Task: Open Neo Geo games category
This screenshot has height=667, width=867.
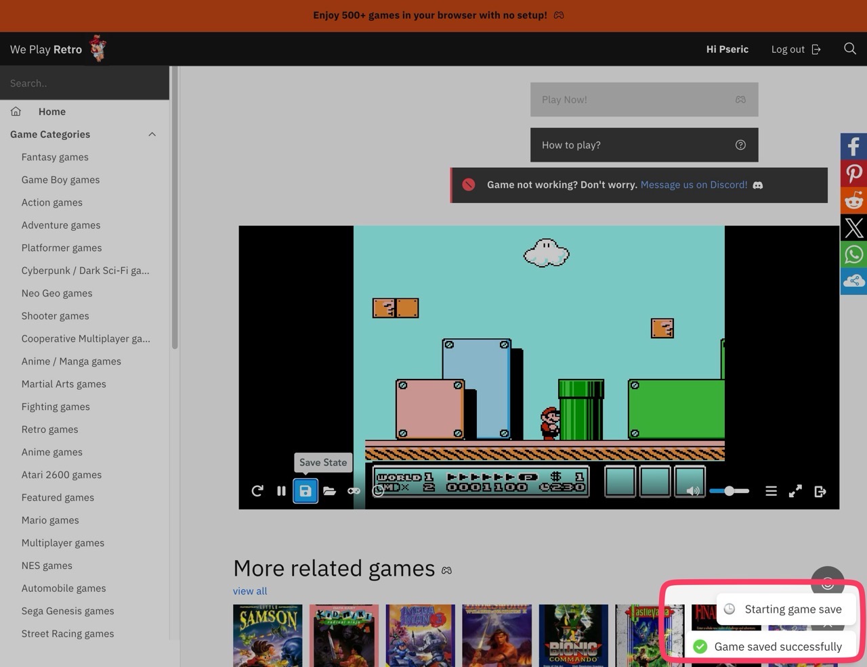Action: coord(57,293)
